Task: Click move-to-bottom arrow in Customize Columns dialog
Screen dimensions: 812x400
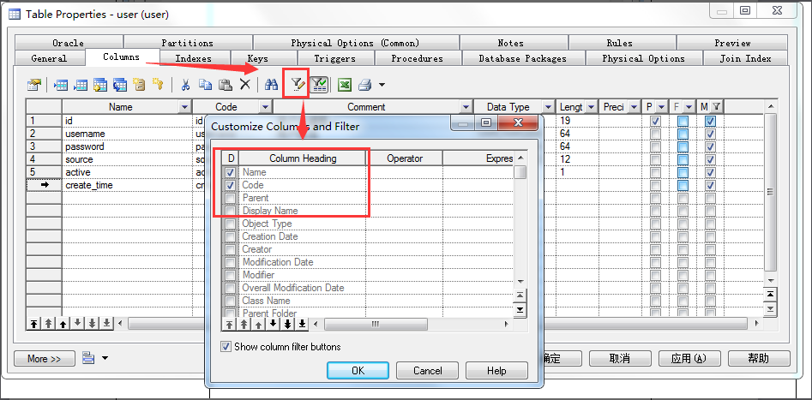Action: (302, 325)
